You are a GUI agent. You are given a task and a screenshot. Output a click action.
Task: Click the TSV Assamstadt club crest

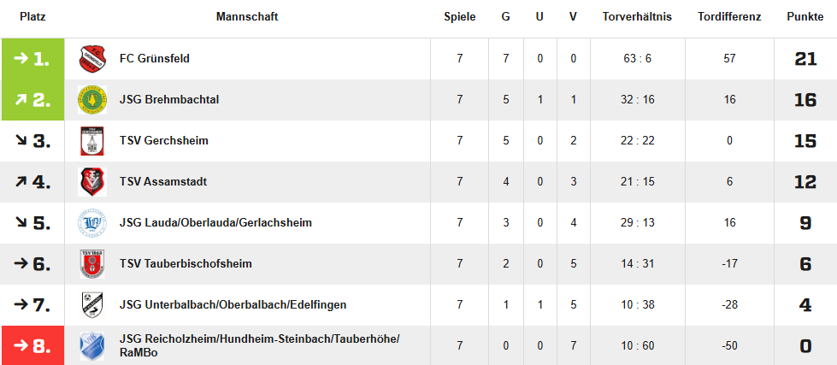(91, 182)
